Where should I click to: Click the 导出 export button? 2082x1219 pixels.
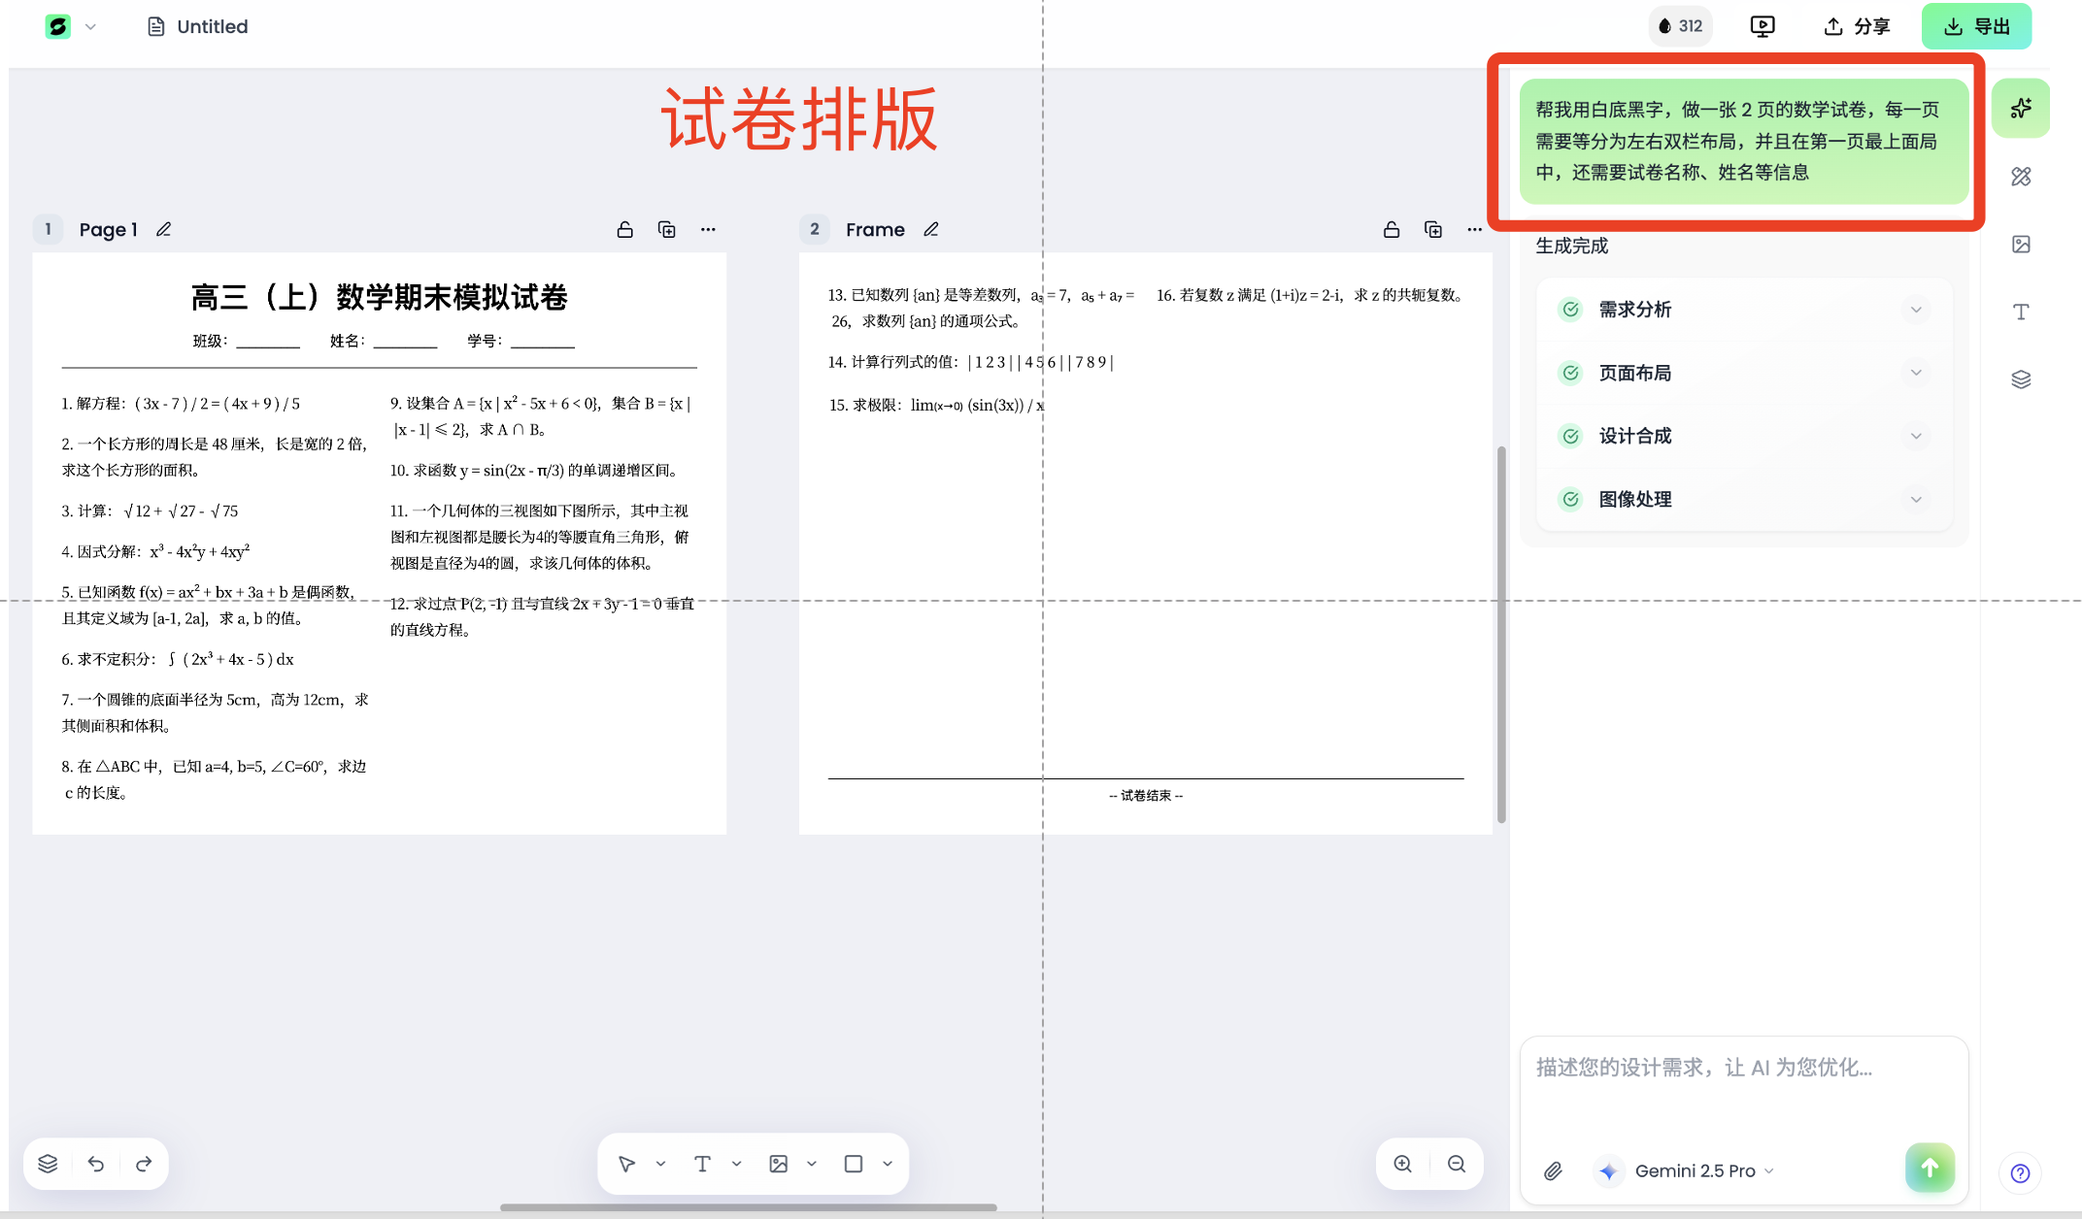pyautogui.click(x=1976, y=26)
